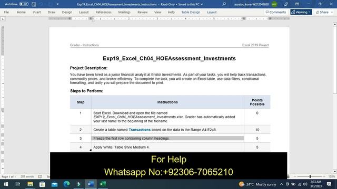The image size is (337, 189).
Task: Toggle the AutoSave switch
Action: coord(24,4)
